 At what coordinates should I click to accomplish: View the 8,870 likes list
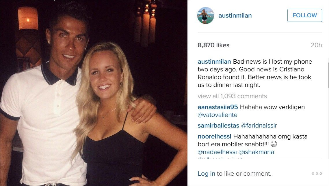pyautogui.click(x=213, y=45)
